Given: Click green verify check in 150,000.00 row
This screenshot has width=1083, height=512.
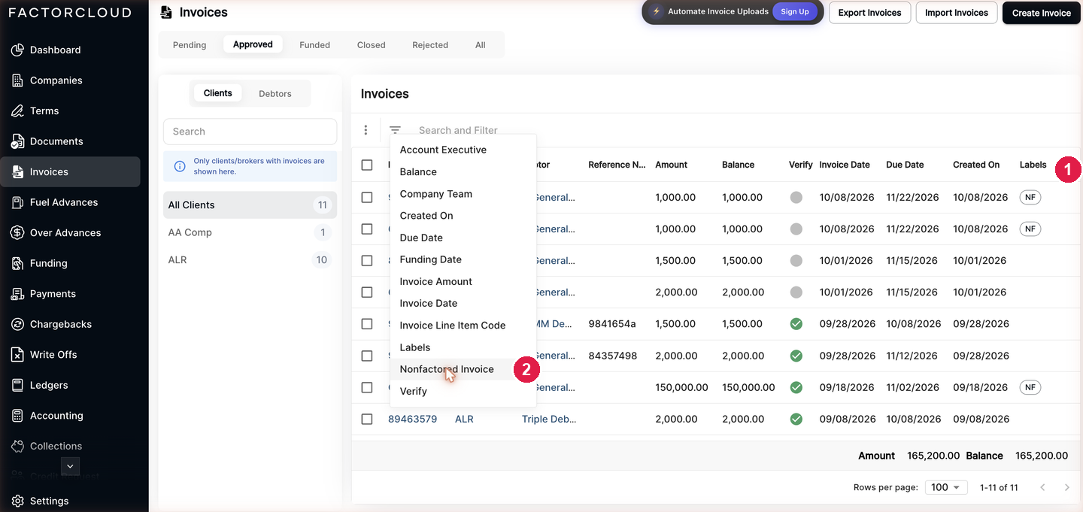Looking at the screenshot, I should pyautogui.click(x=796, y=387).
